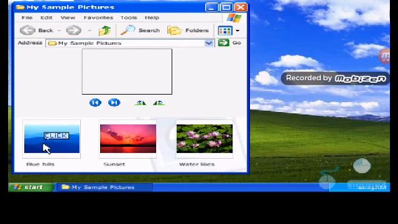This screenshot has height=224, width=398.
Task: Click the Start button
Action: point(32,187)
